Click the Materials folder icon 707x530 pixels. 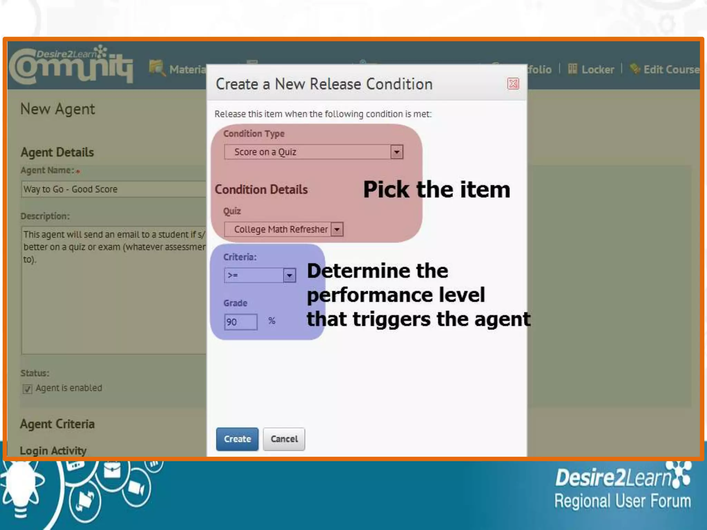pos(157,68)
